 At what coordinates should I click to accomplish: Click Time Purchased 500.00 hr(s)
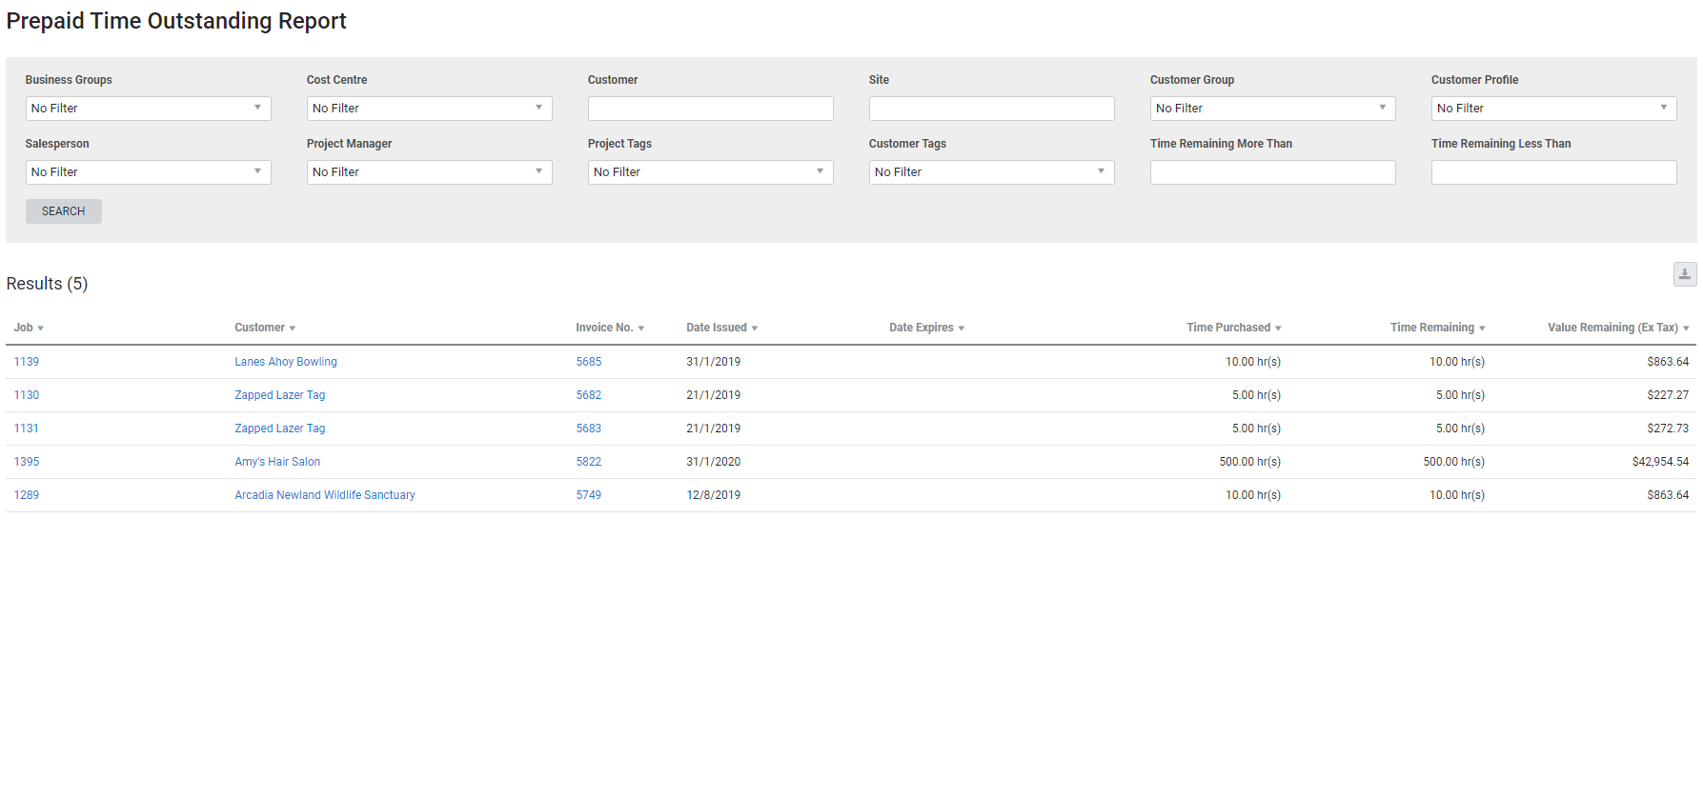point(1250,462)
